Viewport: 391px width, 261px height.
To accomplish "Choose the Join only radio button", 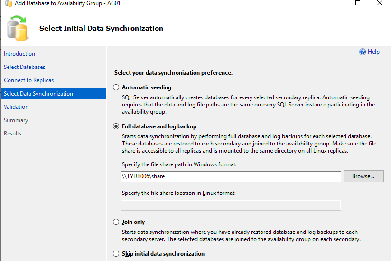I will (x=116, y=222).
